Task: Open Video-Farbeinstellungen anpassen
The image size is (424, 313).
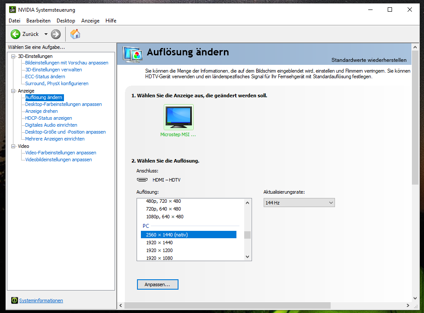Action: coord(61,153)
